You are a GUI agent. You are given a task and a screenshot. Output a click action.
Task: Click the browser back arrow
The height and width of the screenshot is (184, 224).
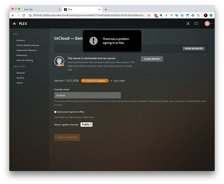13,15
